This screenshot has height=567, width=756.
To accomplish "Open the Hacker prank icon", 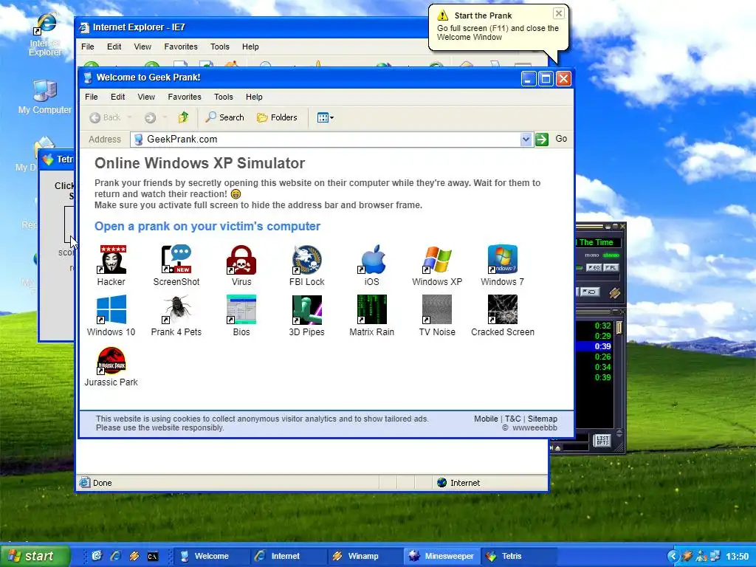I will coord(111,265).
